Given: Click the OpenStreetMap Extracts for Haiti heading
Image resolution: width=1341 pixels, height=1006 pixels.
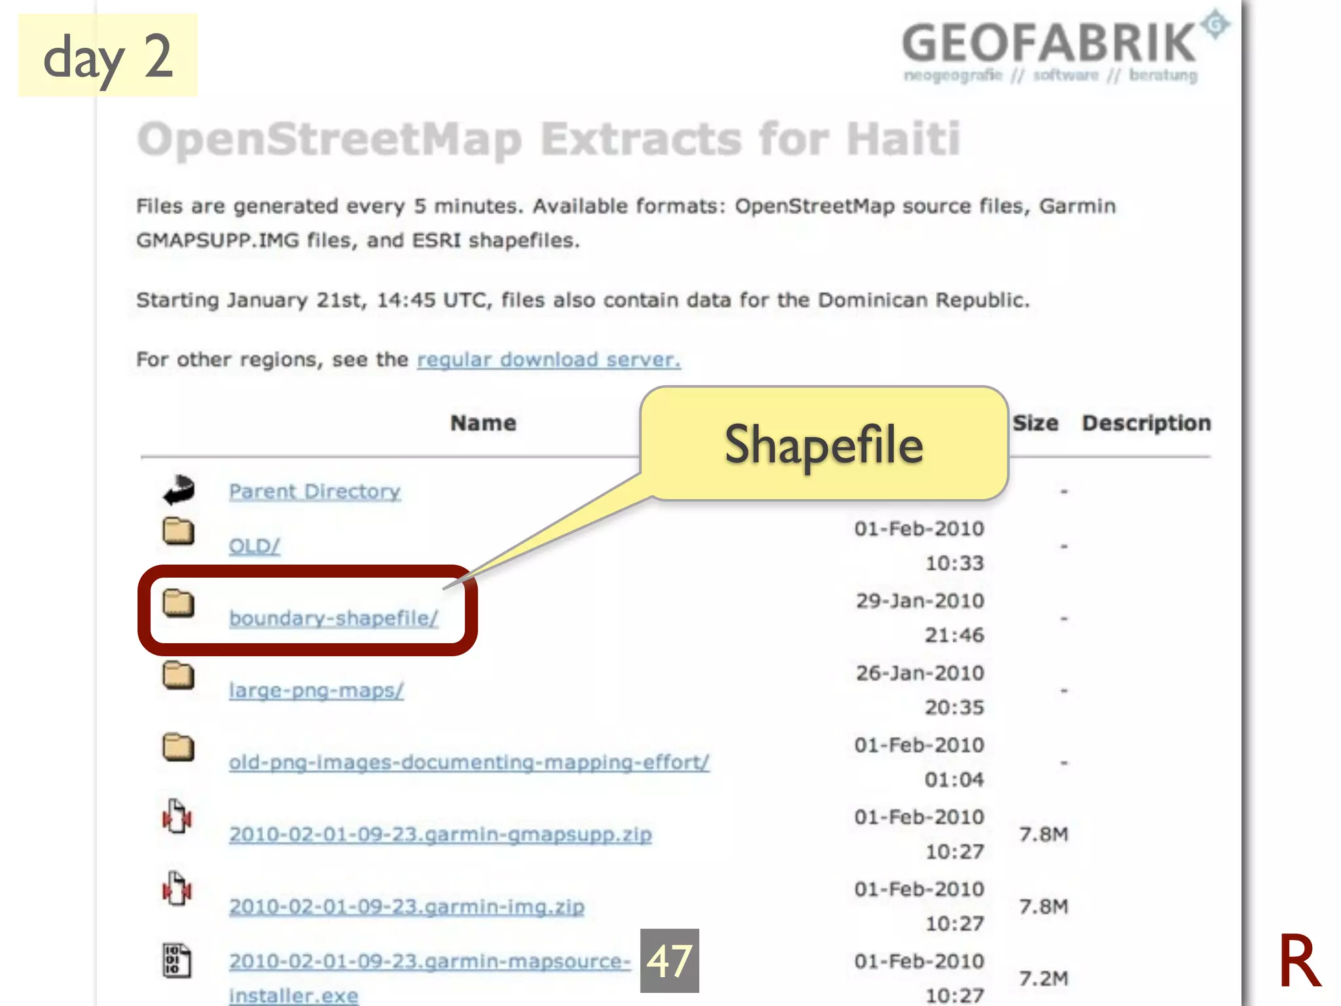Looking at the screenshot, I should 549,139.
